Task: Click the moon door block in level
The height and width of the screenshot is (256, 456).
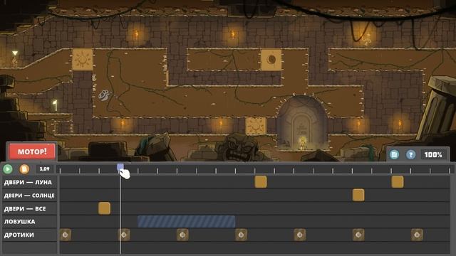Action: point(271,60)
